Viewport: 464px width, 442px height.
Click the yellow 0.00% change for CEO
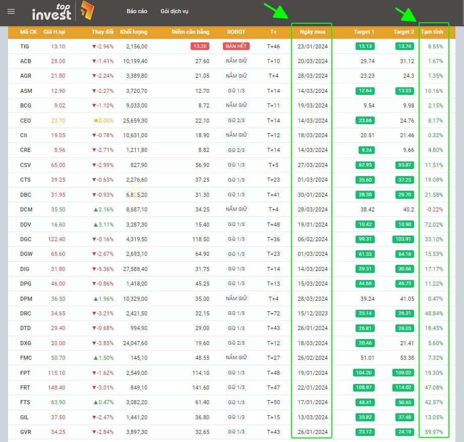coord(103,121)
